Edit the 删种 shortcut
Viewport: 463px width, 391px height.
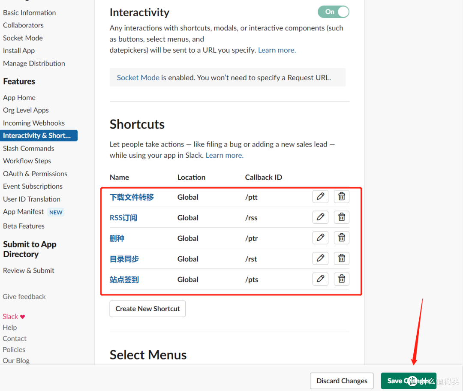pyautogui.click(x=320, y=238)
